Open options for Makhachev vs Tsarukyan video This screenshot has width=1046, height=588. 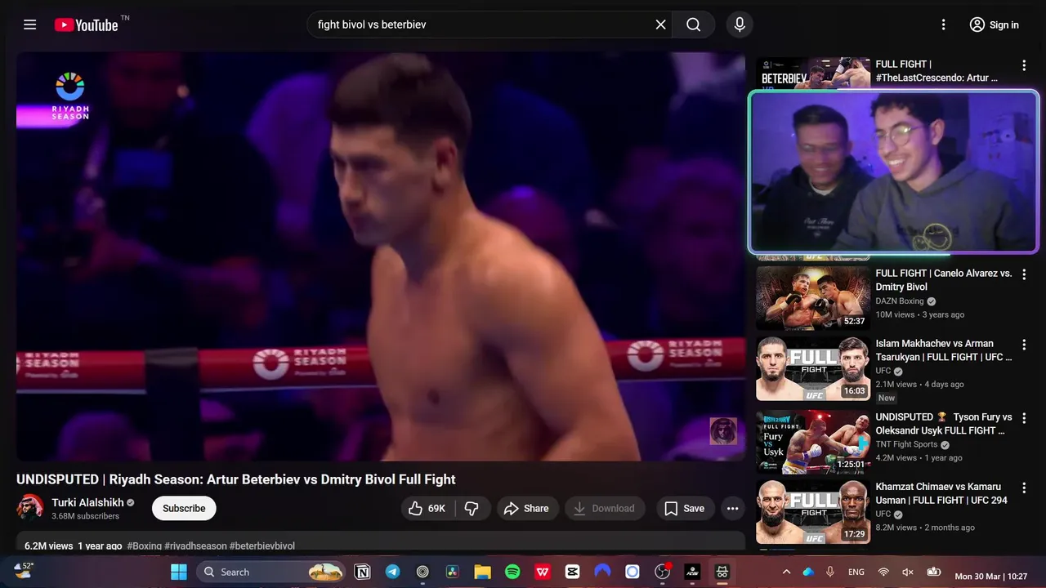coord(1024,345)
